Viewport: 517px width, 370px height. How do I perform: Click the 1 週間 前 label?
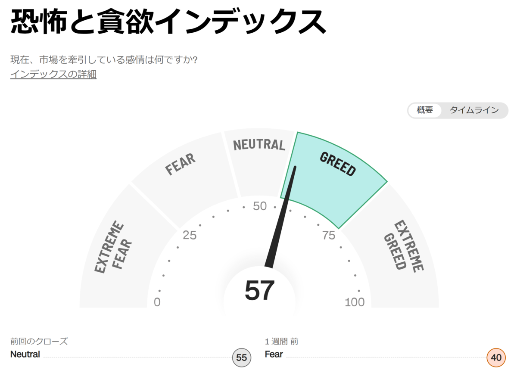pyautogui.click(x=282, y=342)
